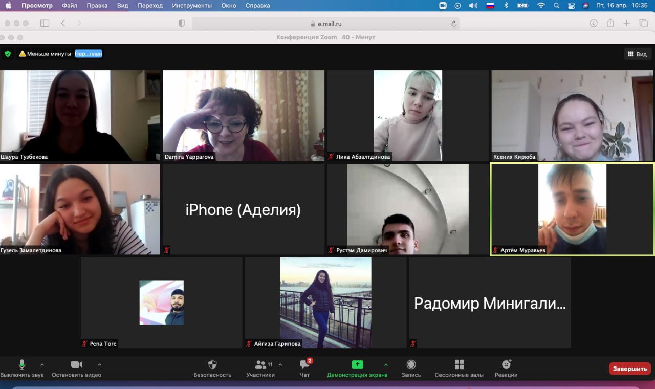Start screen sharing (Демонстрация экрана)
The width and height of the screenshot is (655, 389).
pyautogui.click(x=357, y=365)
